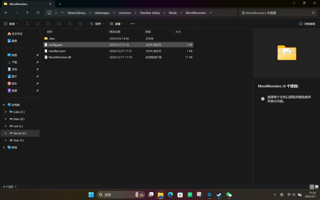Image resolution: width=320 pixels, height=200 pixels.
Task: Close the MoreMonsters tab
Action: click(50, 4)
